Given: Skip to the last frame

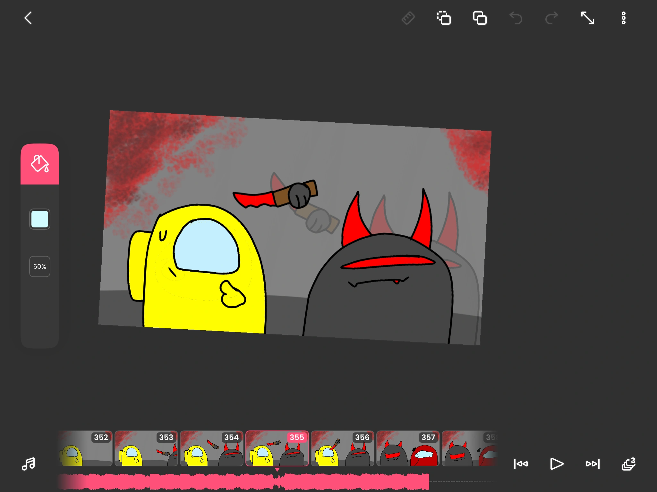Looking at the screenshot, I should pyautogui.click(x=593, y=464).
